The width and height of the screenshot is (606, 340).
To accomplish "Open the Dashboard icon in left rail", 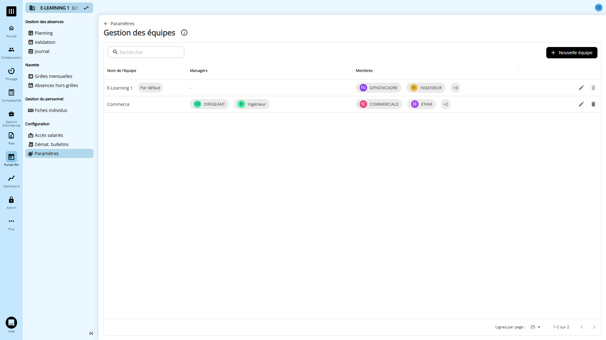I will [x=11, y=181].
